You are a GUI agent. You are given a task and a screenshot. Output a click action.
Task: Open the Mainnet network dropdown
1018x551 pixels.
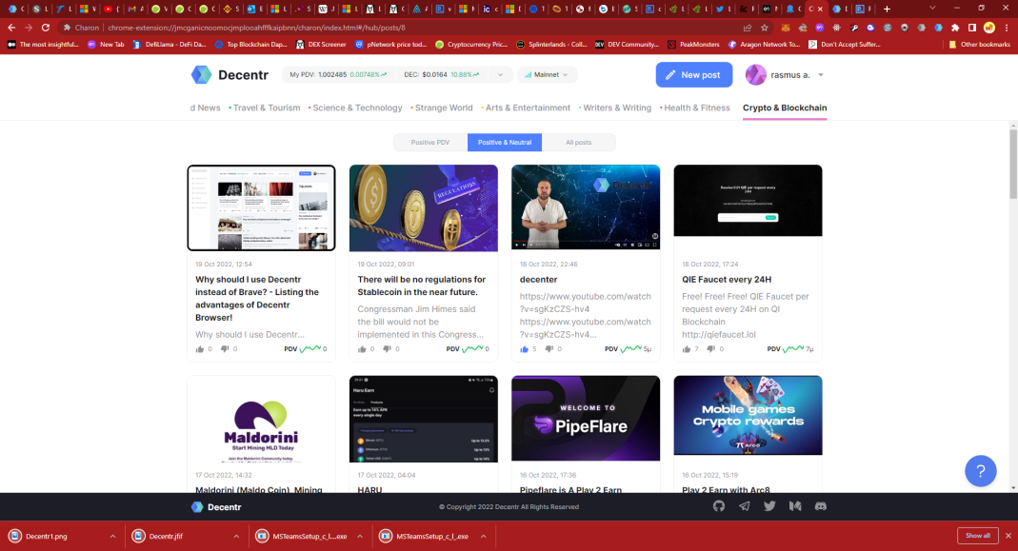point(547,74)
